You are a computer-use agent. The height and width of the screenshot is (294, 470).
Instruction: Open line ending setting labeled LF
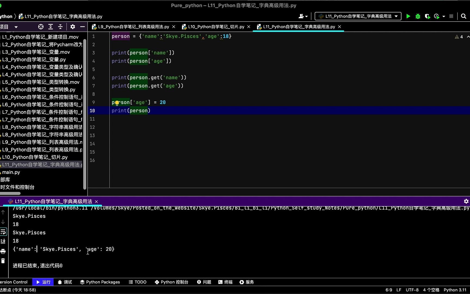(x=399, y=290)
